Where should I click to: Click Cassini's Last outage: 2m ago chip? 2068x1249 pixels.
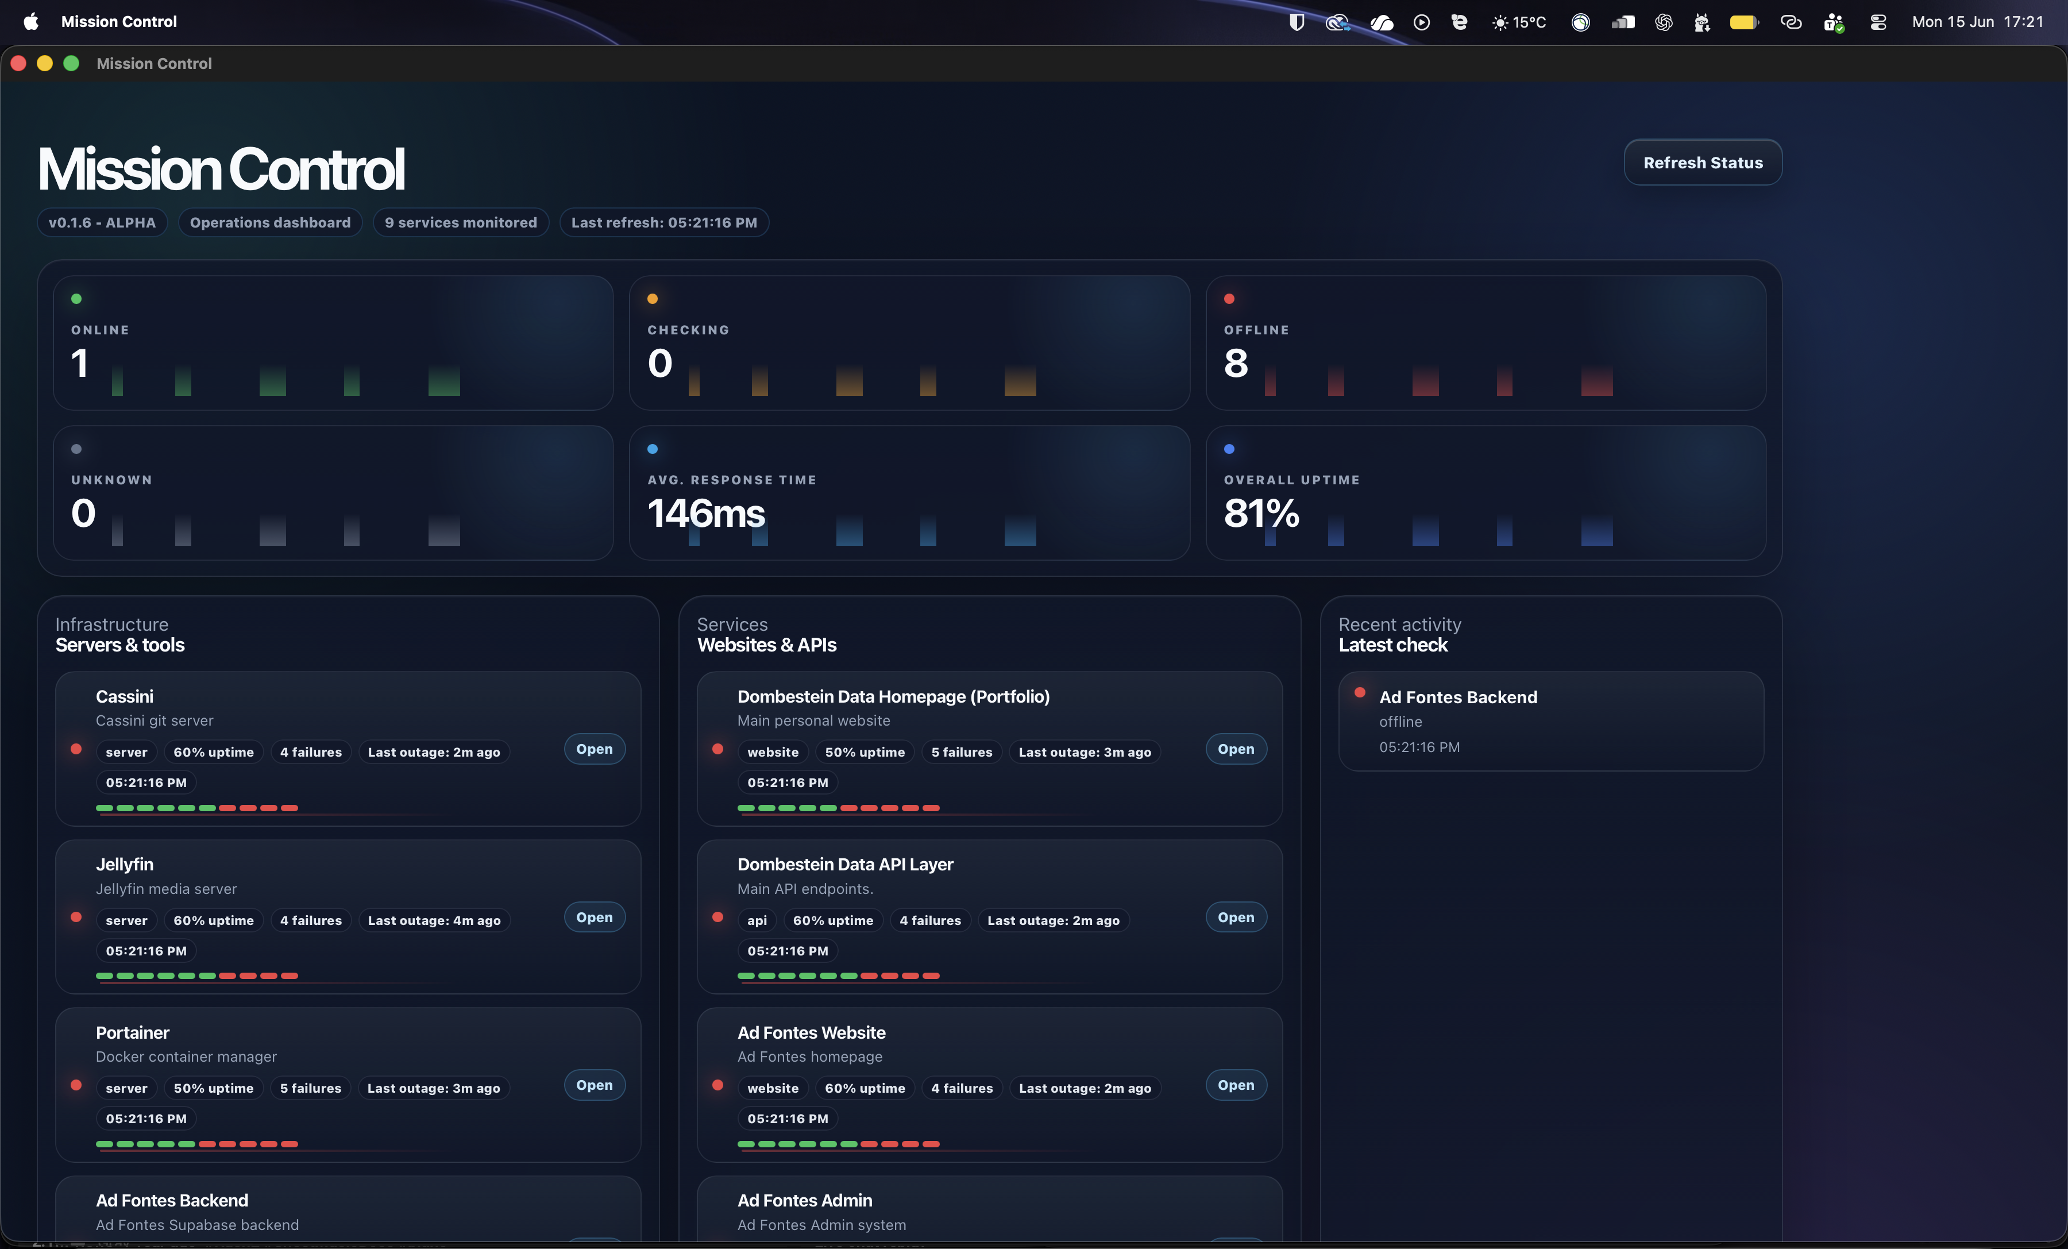(433, 752)
